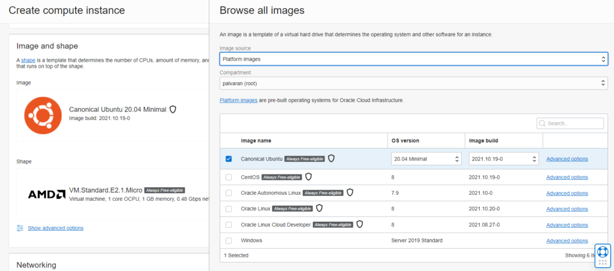Screen dimensions: 614x271
Task: Click the search magnifier icon
Action: click(542, 124)
